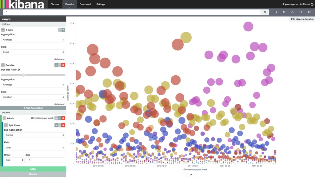Click the 2013-06-30 axis label
Viewport: 315px width, 177px height.
click(x=98, y=166)
